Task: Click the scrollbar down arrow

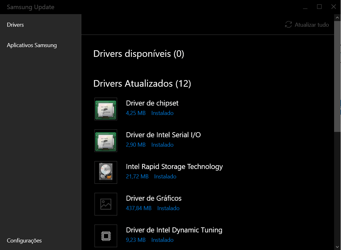Action: 337,247
